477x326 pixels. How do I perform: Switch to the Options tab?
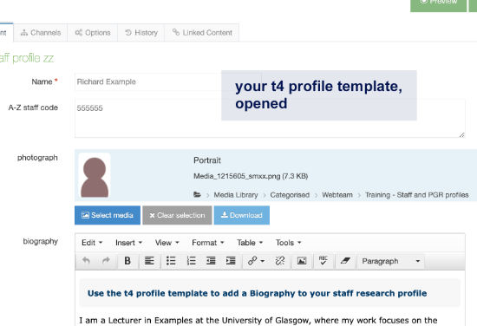coord(93,33)
